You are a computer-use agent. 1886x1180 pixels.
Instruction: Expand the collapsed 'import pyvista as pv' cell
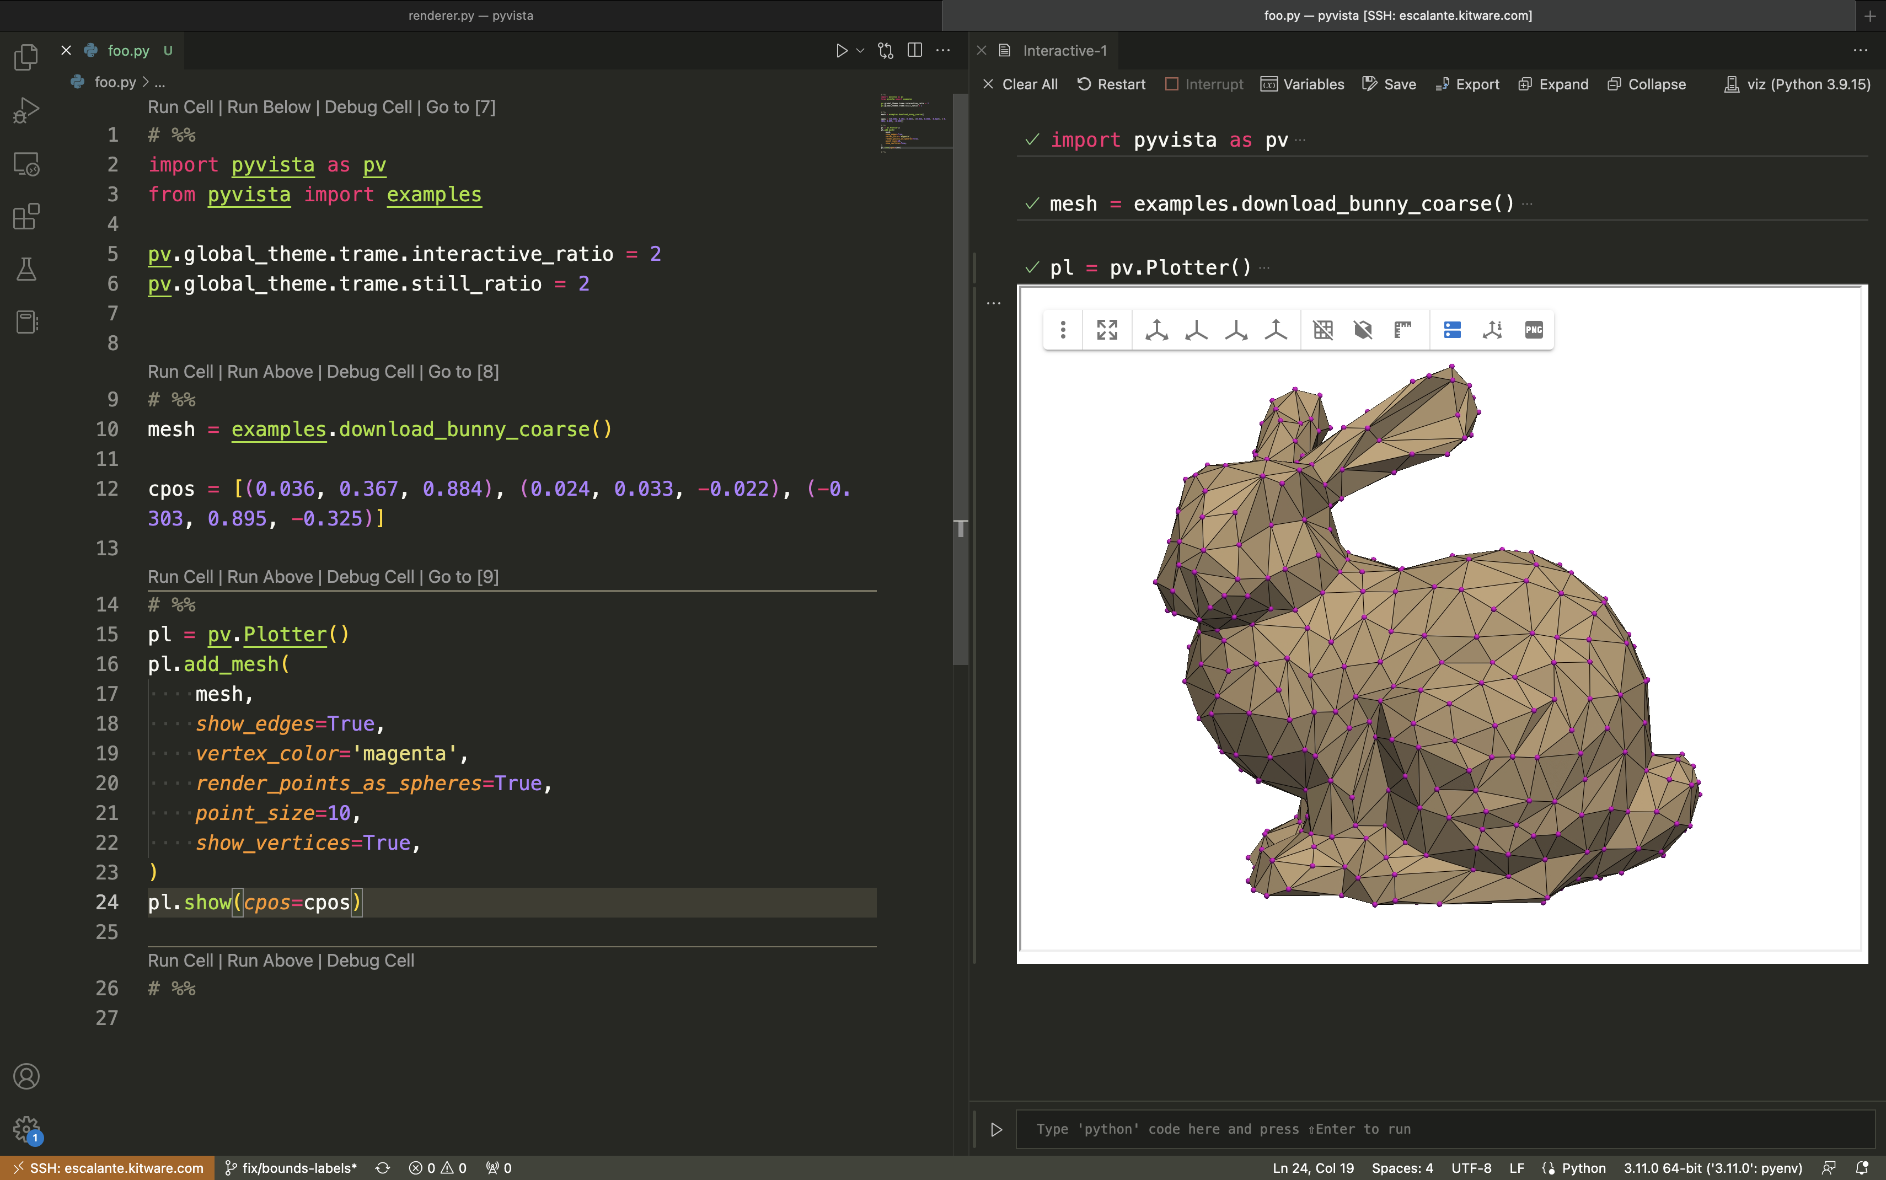point(1299,141)
